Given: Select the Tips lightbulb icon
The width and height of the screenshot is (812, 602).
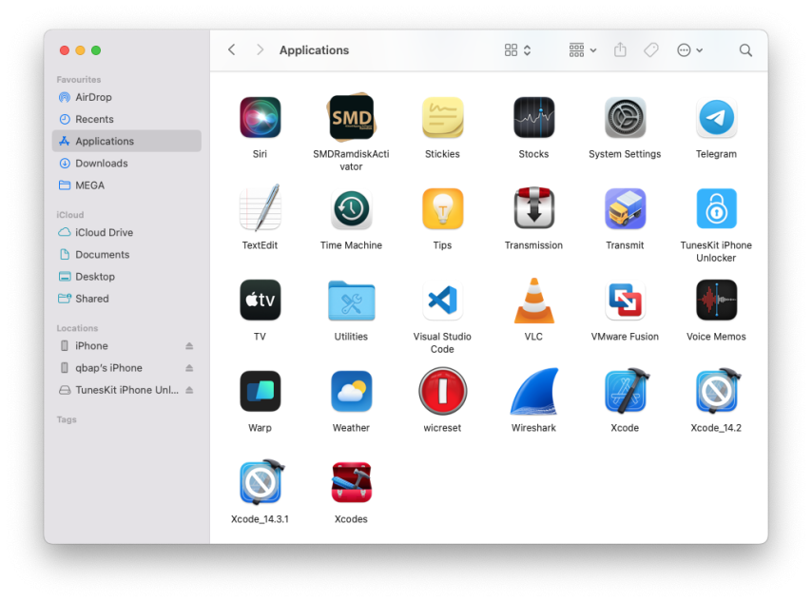Looking at the screenshot, I should coord(442,209).
